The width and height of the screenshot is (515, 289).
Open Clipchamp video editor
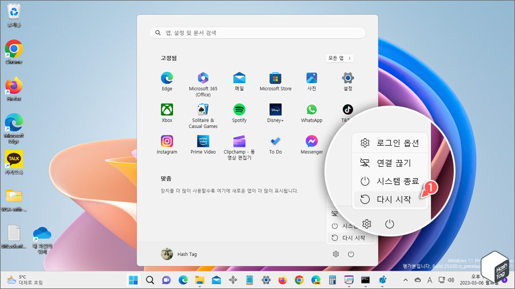point(239,147)
